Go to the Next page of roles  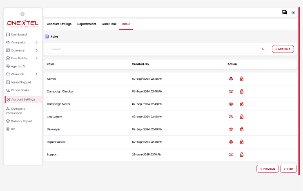pyautogui.click(x=288, y=169)
